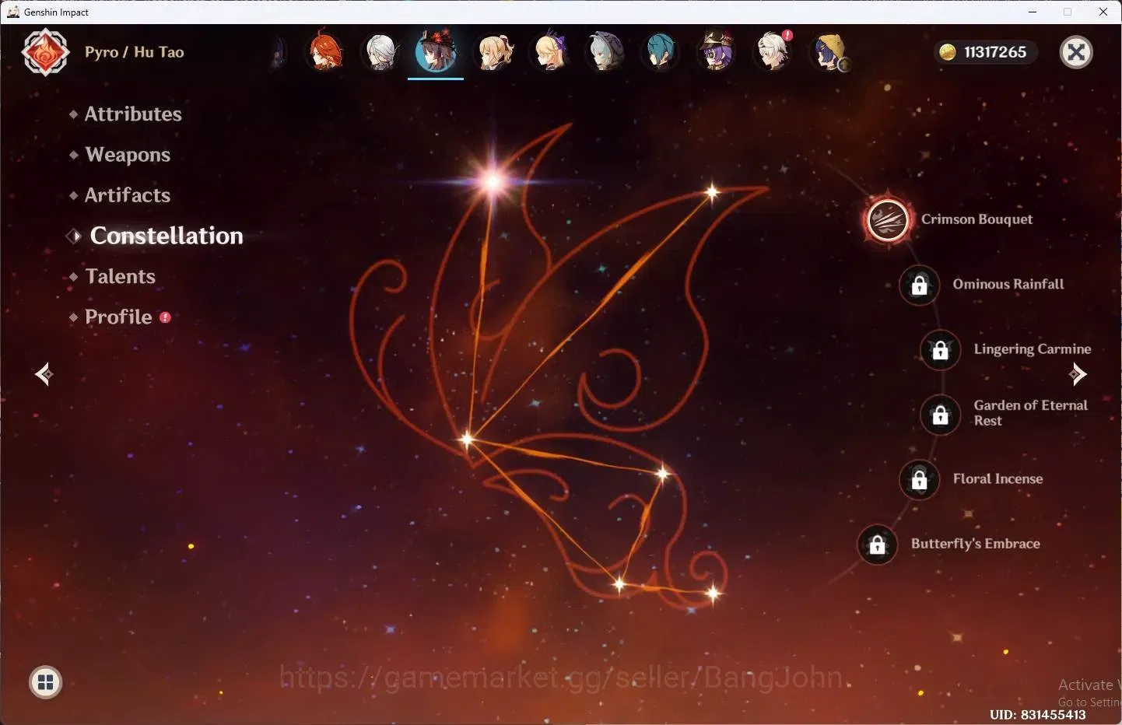Click the Lingering Carmine label
The image size is (1122, 725).
(x=1033, y=349)
